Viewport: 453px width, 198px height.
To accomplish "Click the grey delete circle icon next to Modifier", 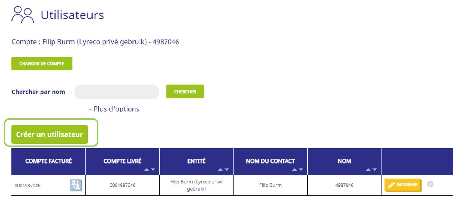I will pyautogui.click(x=430, y=184).
